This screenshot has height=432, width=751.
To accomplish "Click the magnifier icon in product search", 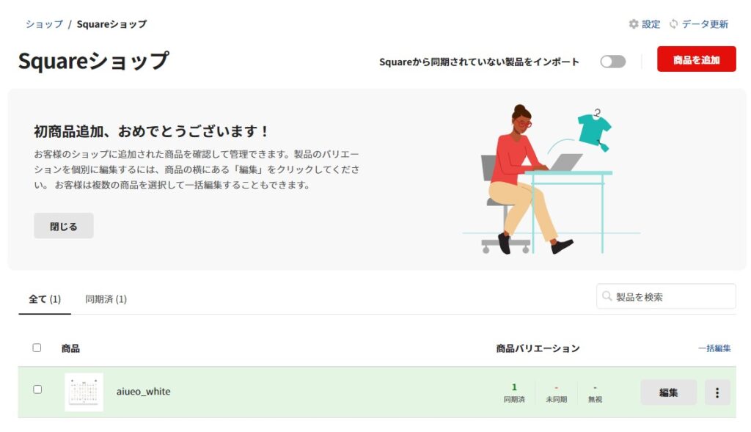I will (x=607, y=296).
